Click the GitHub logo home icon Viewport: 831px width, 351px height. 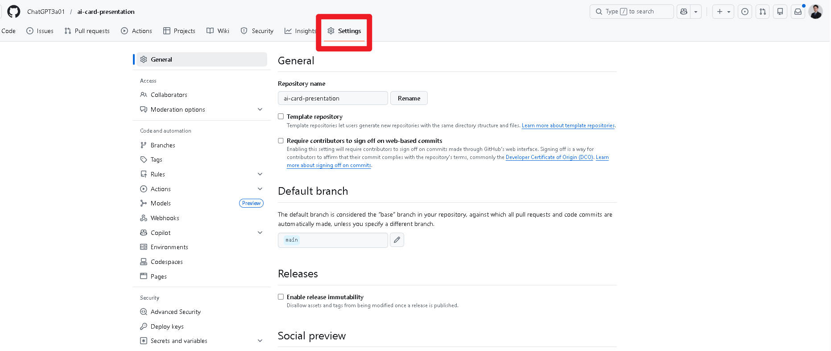tap(14, 12)
